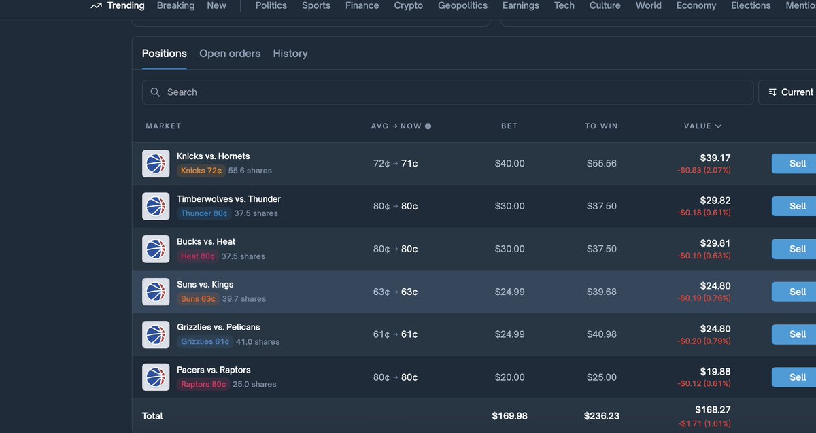Go to the Culture category
This screenshot has width=816, height=433.
point(605,5)
